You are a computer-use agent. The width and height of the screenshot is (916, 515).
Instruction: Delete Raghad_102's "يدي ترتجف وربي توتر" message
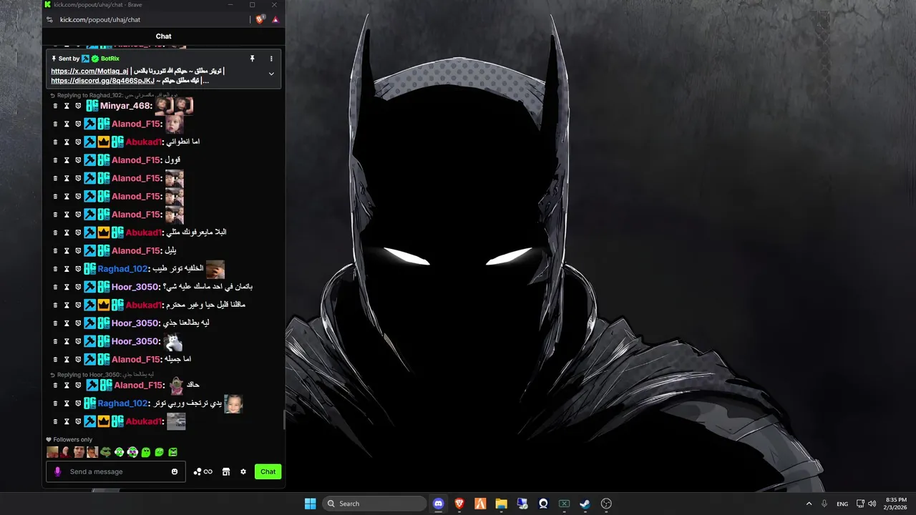(x=55, y=403)
